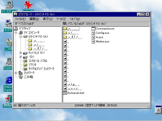Minimize the Explorer window

(x=139, y=14)
